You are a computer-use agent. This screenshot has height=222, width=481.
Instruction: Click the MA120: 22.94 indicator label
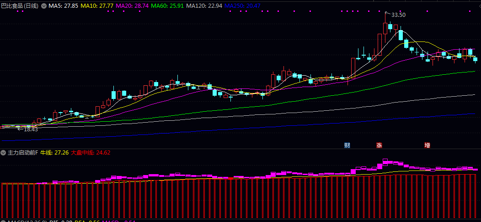coord(204,6)
